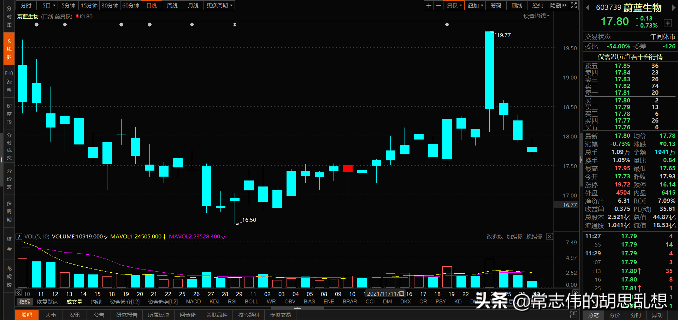
Task: Zoom in with the + toolbar icon
Action: [429, 5]
